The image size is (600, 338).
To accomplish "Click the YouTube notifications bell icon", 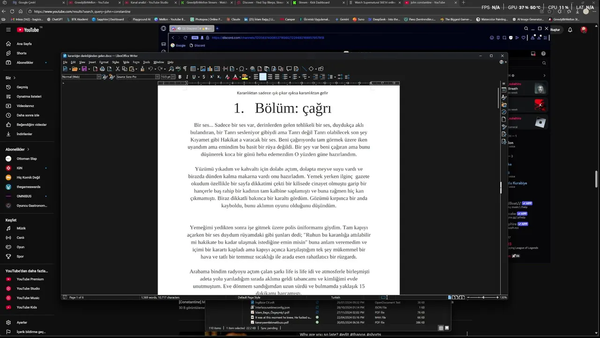I will point(570,30).
